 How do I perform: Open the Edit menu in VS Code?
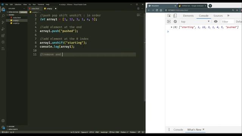coord(11,5)
